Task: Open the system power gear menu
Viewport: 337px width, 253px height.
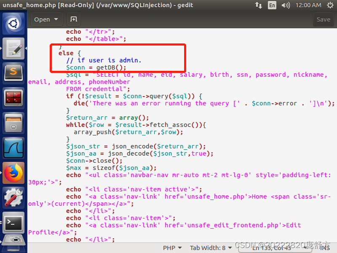Action: pyautogui.click(x=330, y=5)
